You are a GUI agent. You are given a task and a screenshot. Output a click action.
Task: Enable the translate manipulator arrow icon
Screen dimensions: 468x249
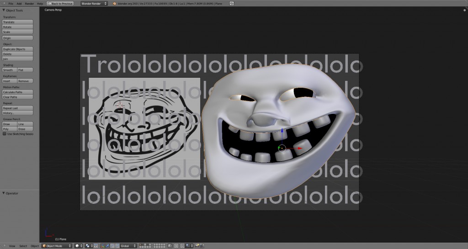coord(107,246)
